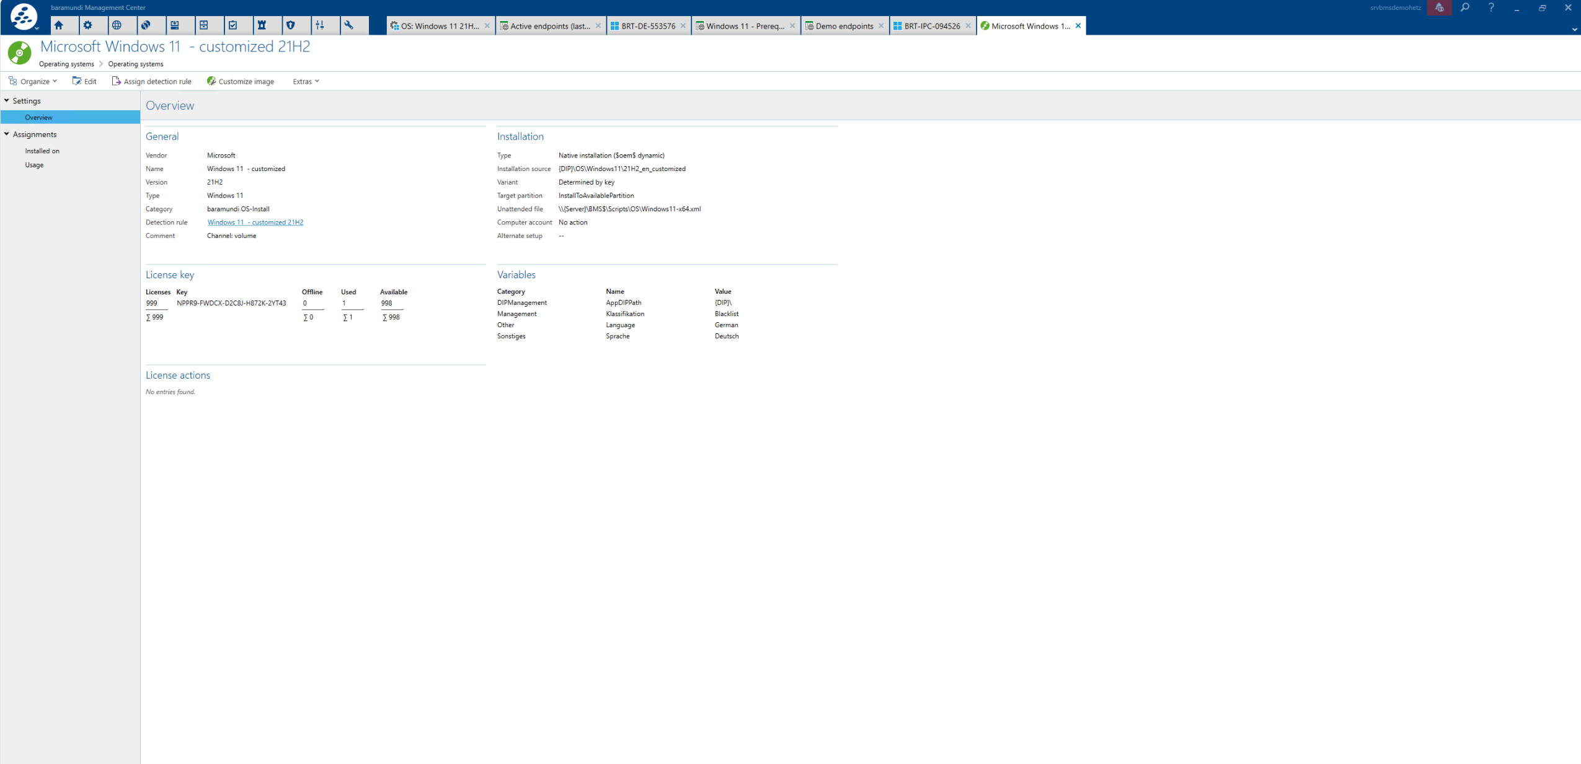Open the rook/castle module icon
1581x764 pixels.
pos(262,25)
